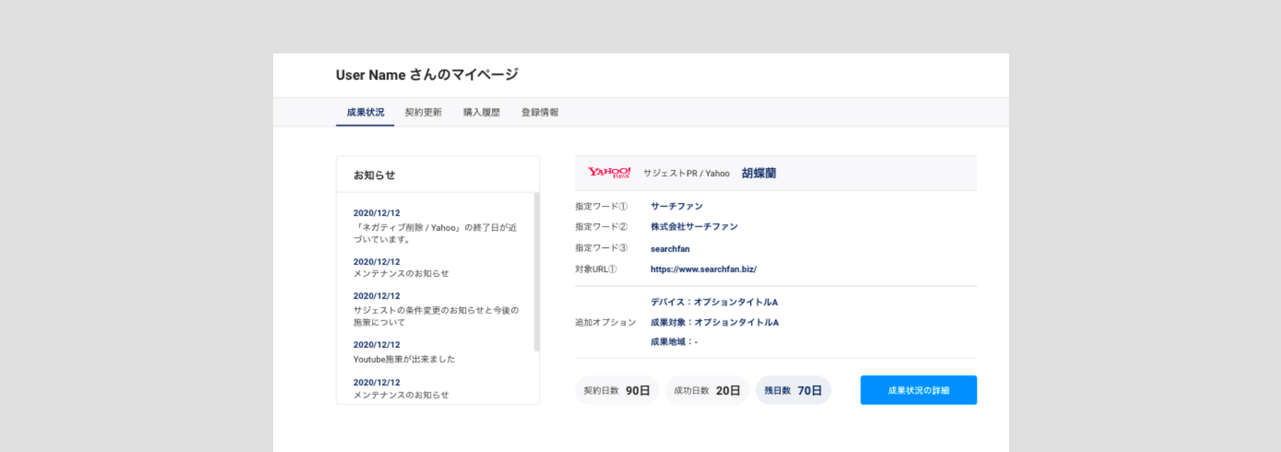Viewport: 1281px width, 452px height.
Task: Click the 指定ワード① label
Action: click(601, 206)
